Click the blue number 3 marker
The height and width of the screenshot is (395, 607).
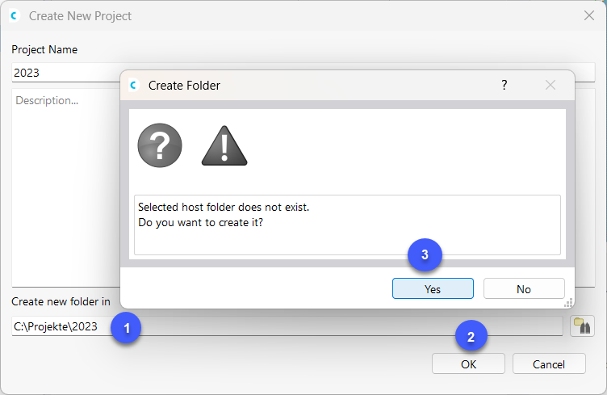(x=425, y=256)
